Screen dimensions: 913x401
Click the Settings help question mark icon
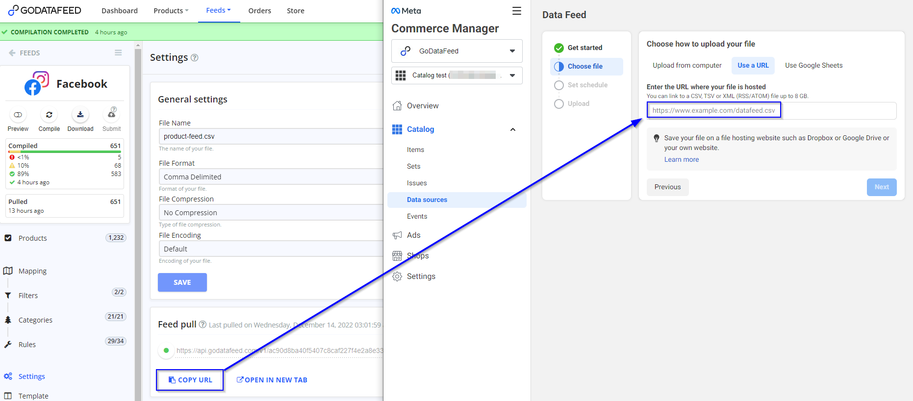pos(195,58)
